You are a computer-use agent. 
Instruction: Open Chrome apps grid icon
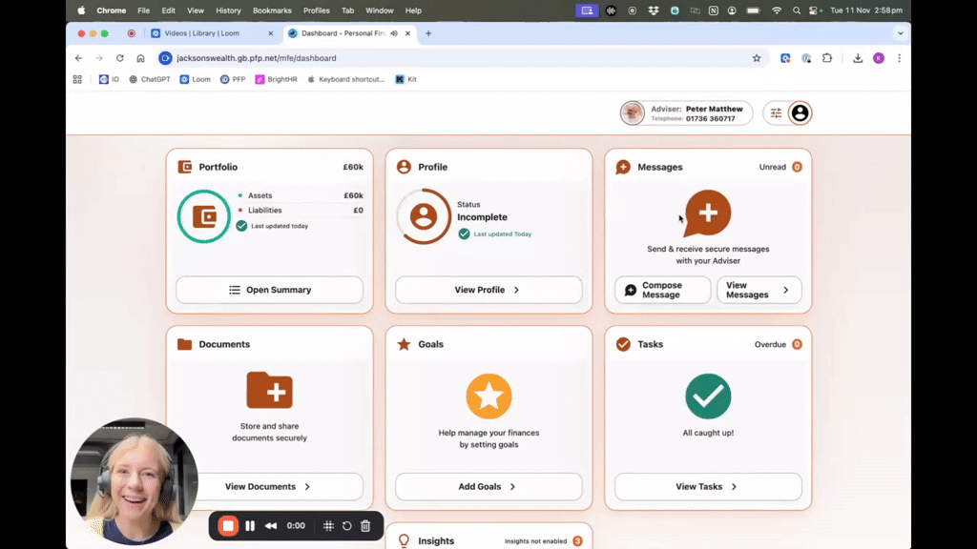point(77,80)
